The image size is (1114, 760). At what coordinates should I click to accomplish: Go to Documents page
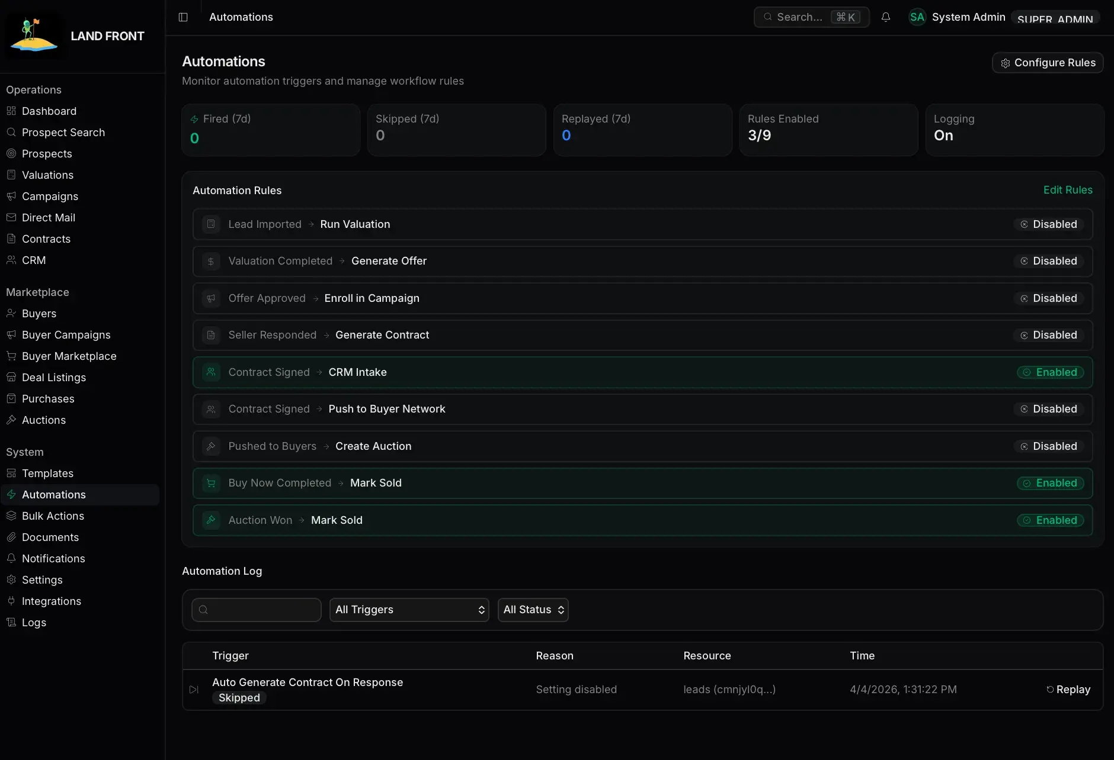pyautogui.click(x=80, y=537)
